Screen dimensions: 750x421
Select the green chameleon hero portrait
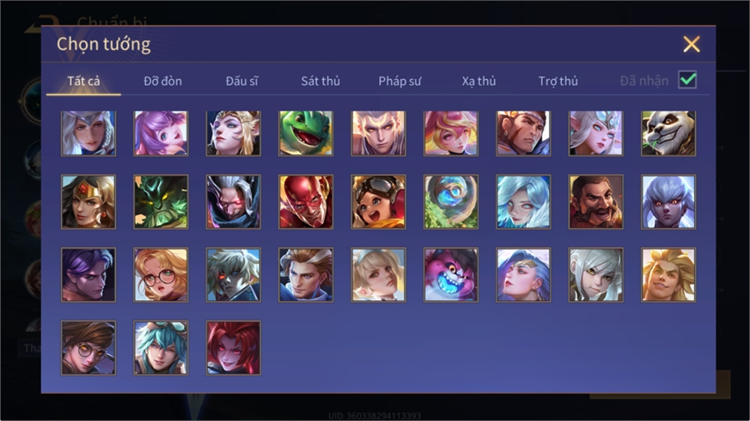tap(306, 134)
